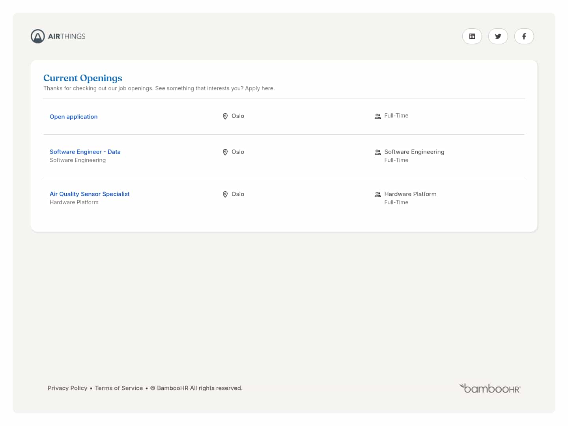Open the Software Engineer - Data job posting
The image size is (568, 426).
point(85,152)
